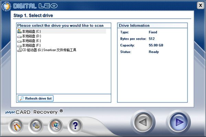206x137 pixels.
Task: Click the DIGITAL LEO title text
Action: point(35,6)
